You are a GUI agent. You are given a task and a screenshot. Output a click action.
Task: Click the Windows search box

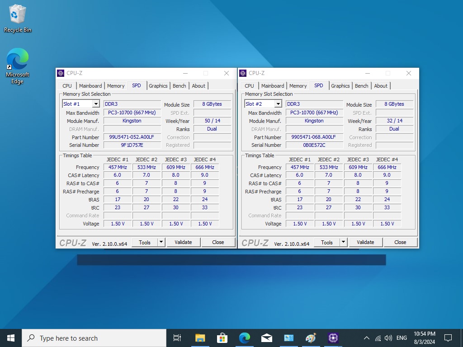pos(94,338)
